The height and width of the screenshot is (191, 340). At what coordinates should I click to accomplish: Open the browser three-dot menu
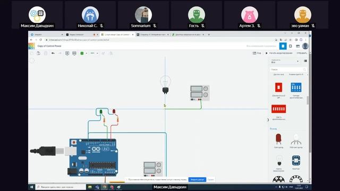306,40
